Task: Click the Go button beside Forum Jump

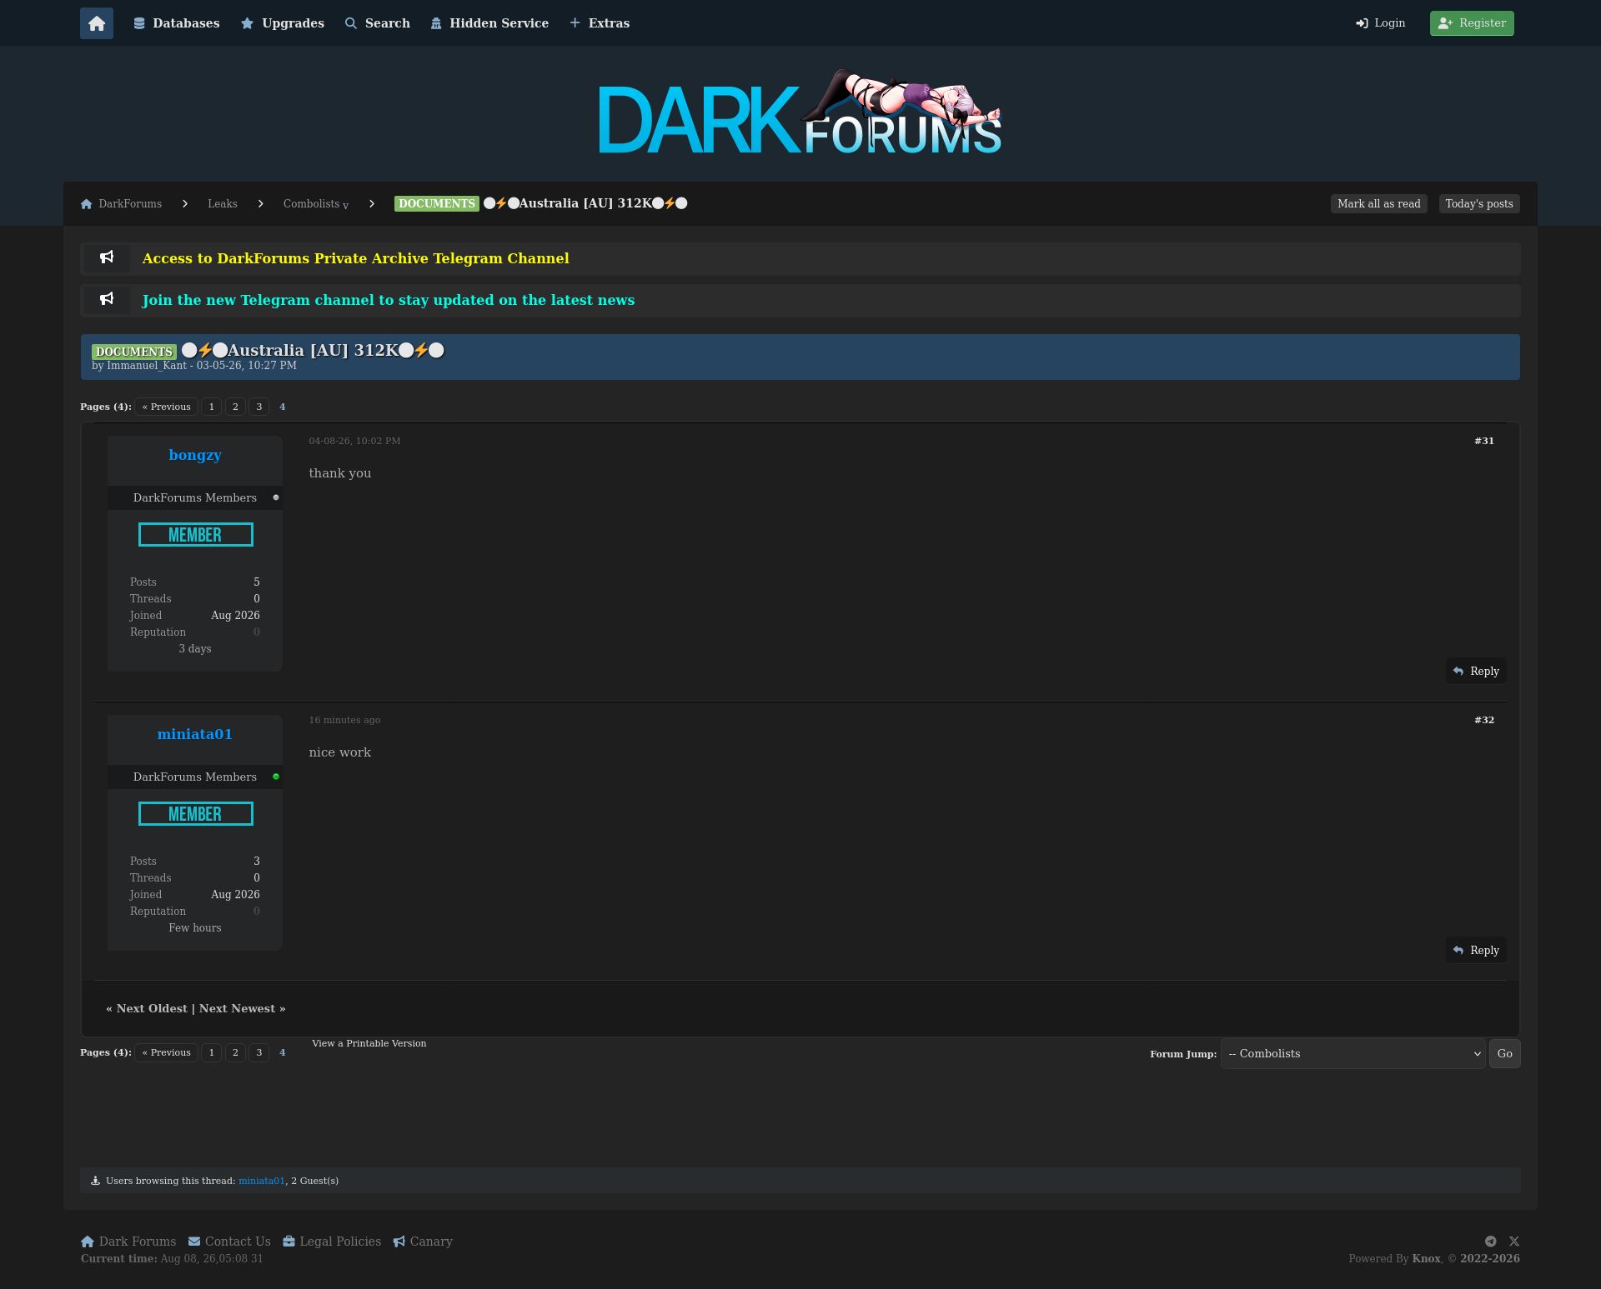Action: (x=1505, y=1054)
